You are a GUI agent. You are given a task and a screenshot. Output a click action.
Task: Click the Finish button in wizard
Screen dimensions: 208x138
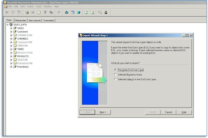pos(153,112)
